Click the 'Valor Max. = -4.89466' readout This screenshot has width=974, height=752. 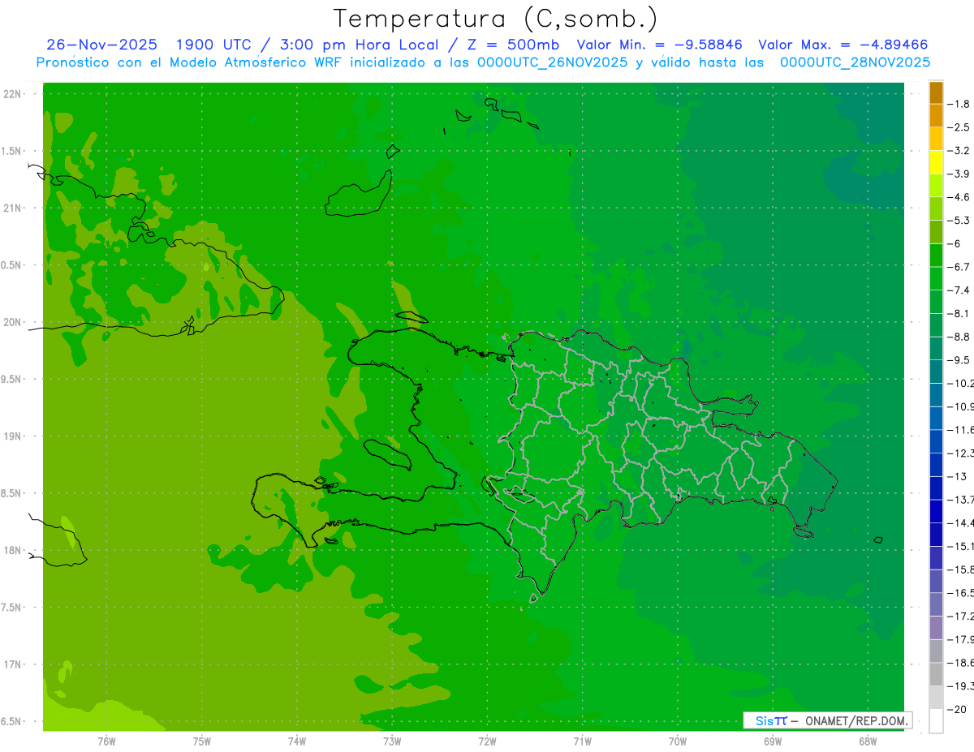pos(843,45)
